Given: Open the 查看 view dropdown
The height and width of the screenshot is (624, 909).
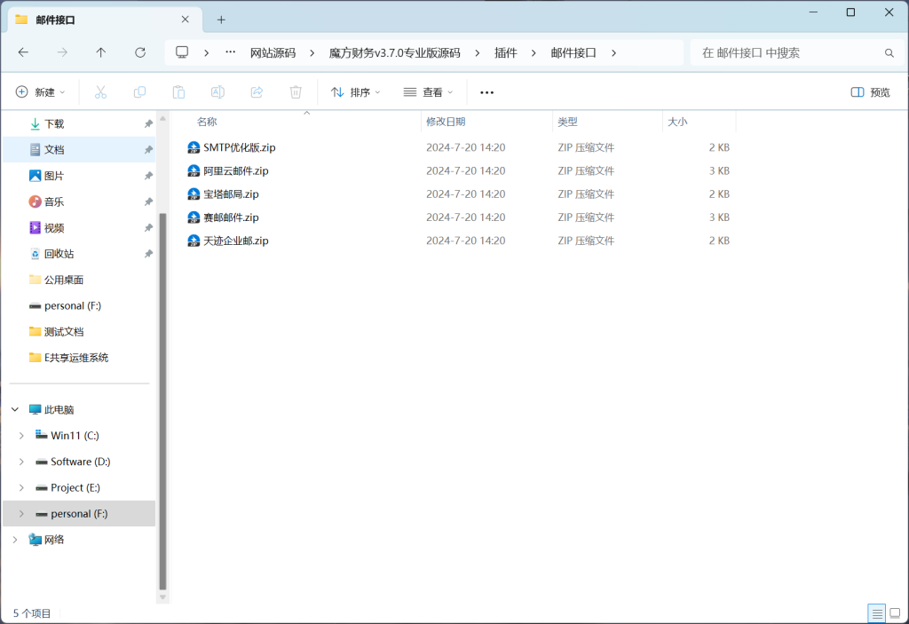Looking at the screenshot, I should [x=427, y=91].
